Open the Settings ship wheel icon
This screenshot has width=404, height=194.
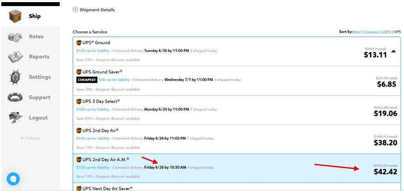(15, 77)
